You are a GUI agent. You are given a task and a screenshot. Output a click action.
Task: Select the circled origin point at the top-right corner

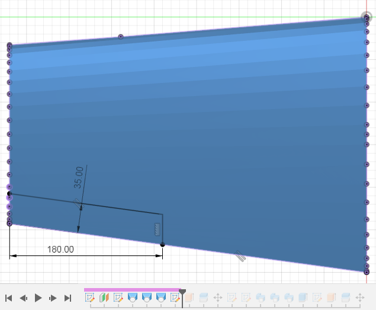367,18
